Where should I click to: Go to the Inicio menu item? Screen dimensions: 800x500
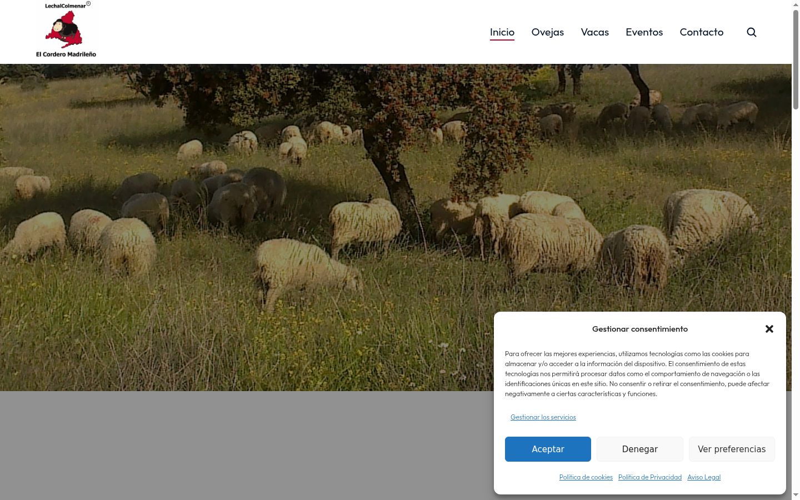coord(502,32)
